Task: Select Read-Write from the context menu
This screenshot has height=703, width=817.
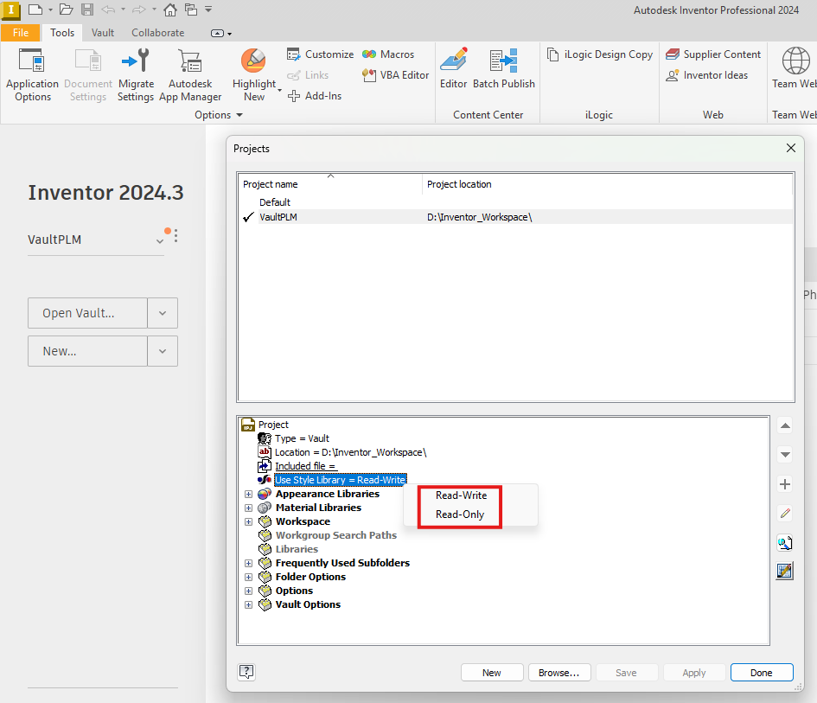Action: point(461,495)
